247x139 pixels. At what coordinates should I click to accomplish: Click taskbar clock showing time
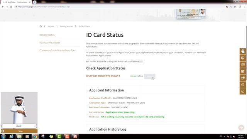point(240,136)
